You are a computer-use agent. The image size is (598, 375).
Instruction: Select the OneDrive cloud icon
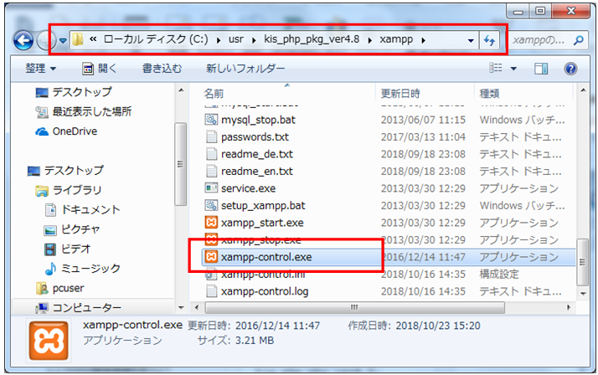43,131
